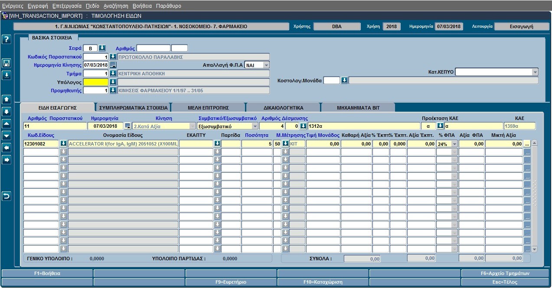This screenshot has width=552, height=288.
Task: Click the filled down-triangle icon in sidebar
Action: click(7, 136)
